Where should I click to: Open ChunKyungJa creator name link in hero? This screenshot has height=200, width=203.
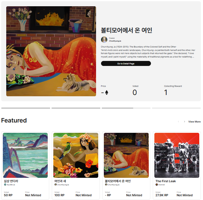[x=115, y=41]
